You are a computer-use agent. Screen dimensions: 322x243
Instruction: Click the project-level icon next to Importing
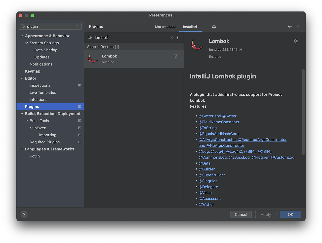click(80, 135)
